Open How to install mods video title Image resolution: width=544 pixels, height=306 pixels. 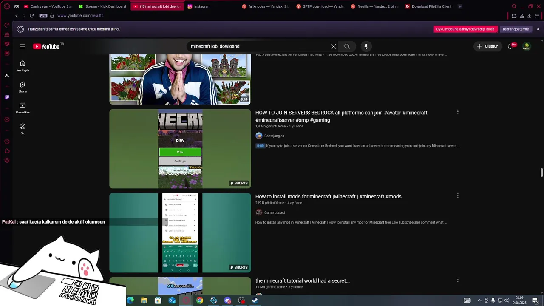(328, 196)
